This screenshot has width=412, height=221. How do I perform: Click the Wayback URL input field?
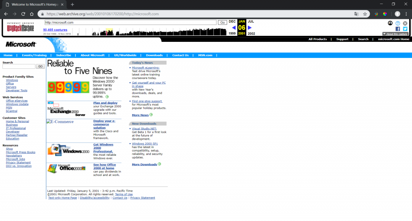[x=130, y=23]
